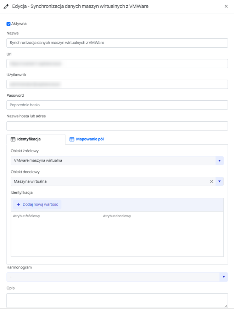
Task: Focus the Password field
Action: (x=117, y=105)
